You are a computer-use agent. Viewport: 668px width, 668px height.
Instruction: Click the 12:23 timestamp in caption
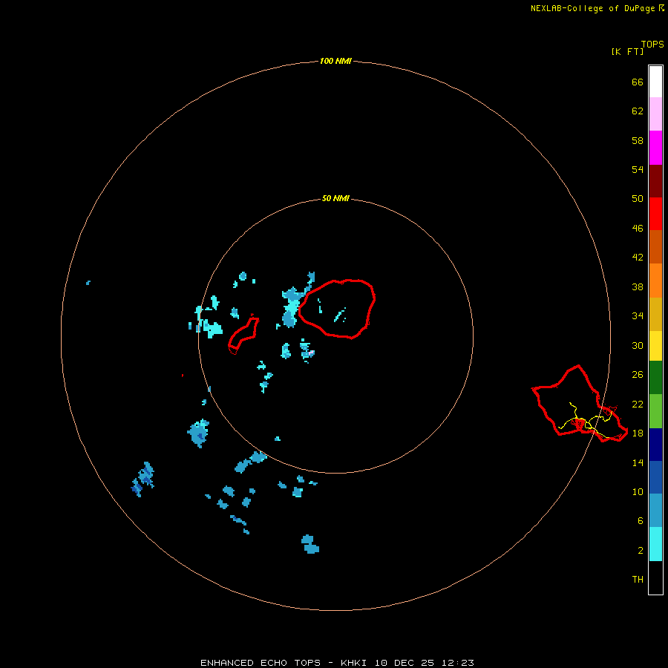(456, 663)
